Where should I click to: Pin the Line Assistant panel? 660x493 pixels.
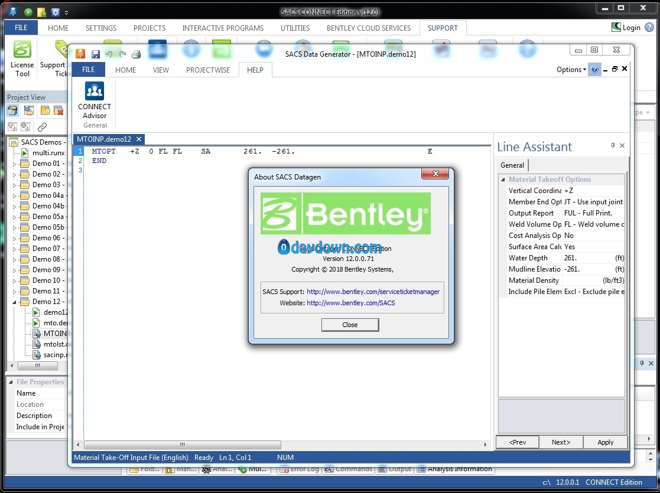(613, 146)
